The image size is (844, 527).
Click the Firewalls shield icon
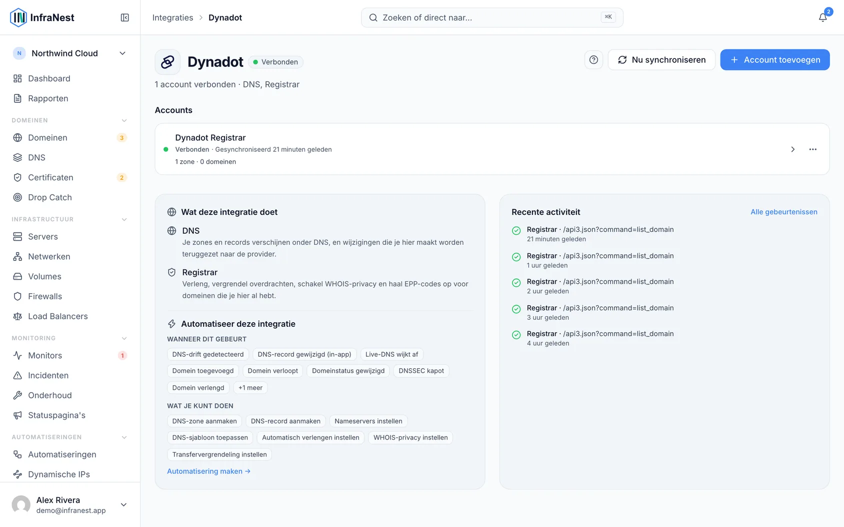[17, 296]
